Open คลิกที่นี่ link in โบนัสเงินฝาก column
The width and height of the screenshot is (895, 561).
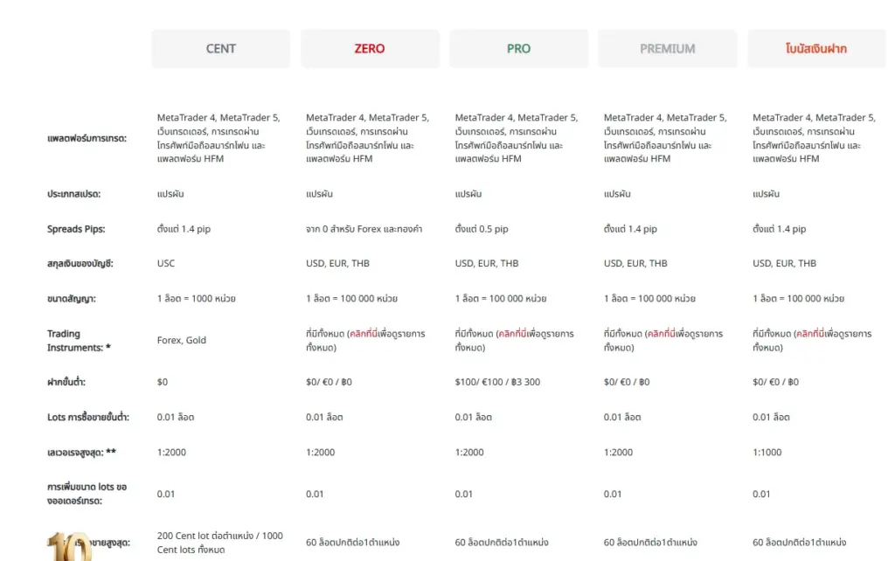click(813, 334)
